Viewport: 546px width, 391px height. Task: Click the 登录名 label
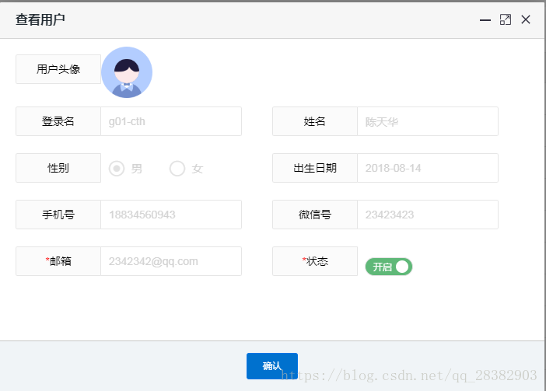(58, 121)
